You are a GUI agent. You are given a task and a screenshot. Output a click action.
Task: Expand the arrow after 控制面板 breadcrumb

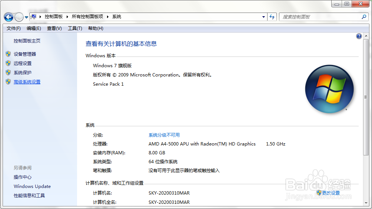pos(67,17)
